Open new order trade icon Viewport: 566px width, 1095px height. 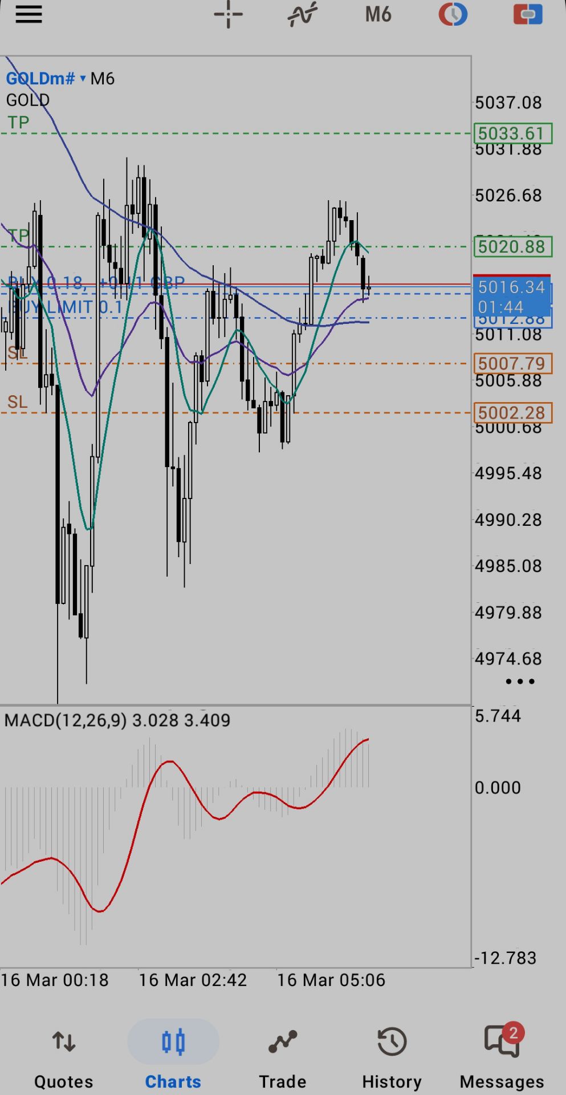point(527,14)
